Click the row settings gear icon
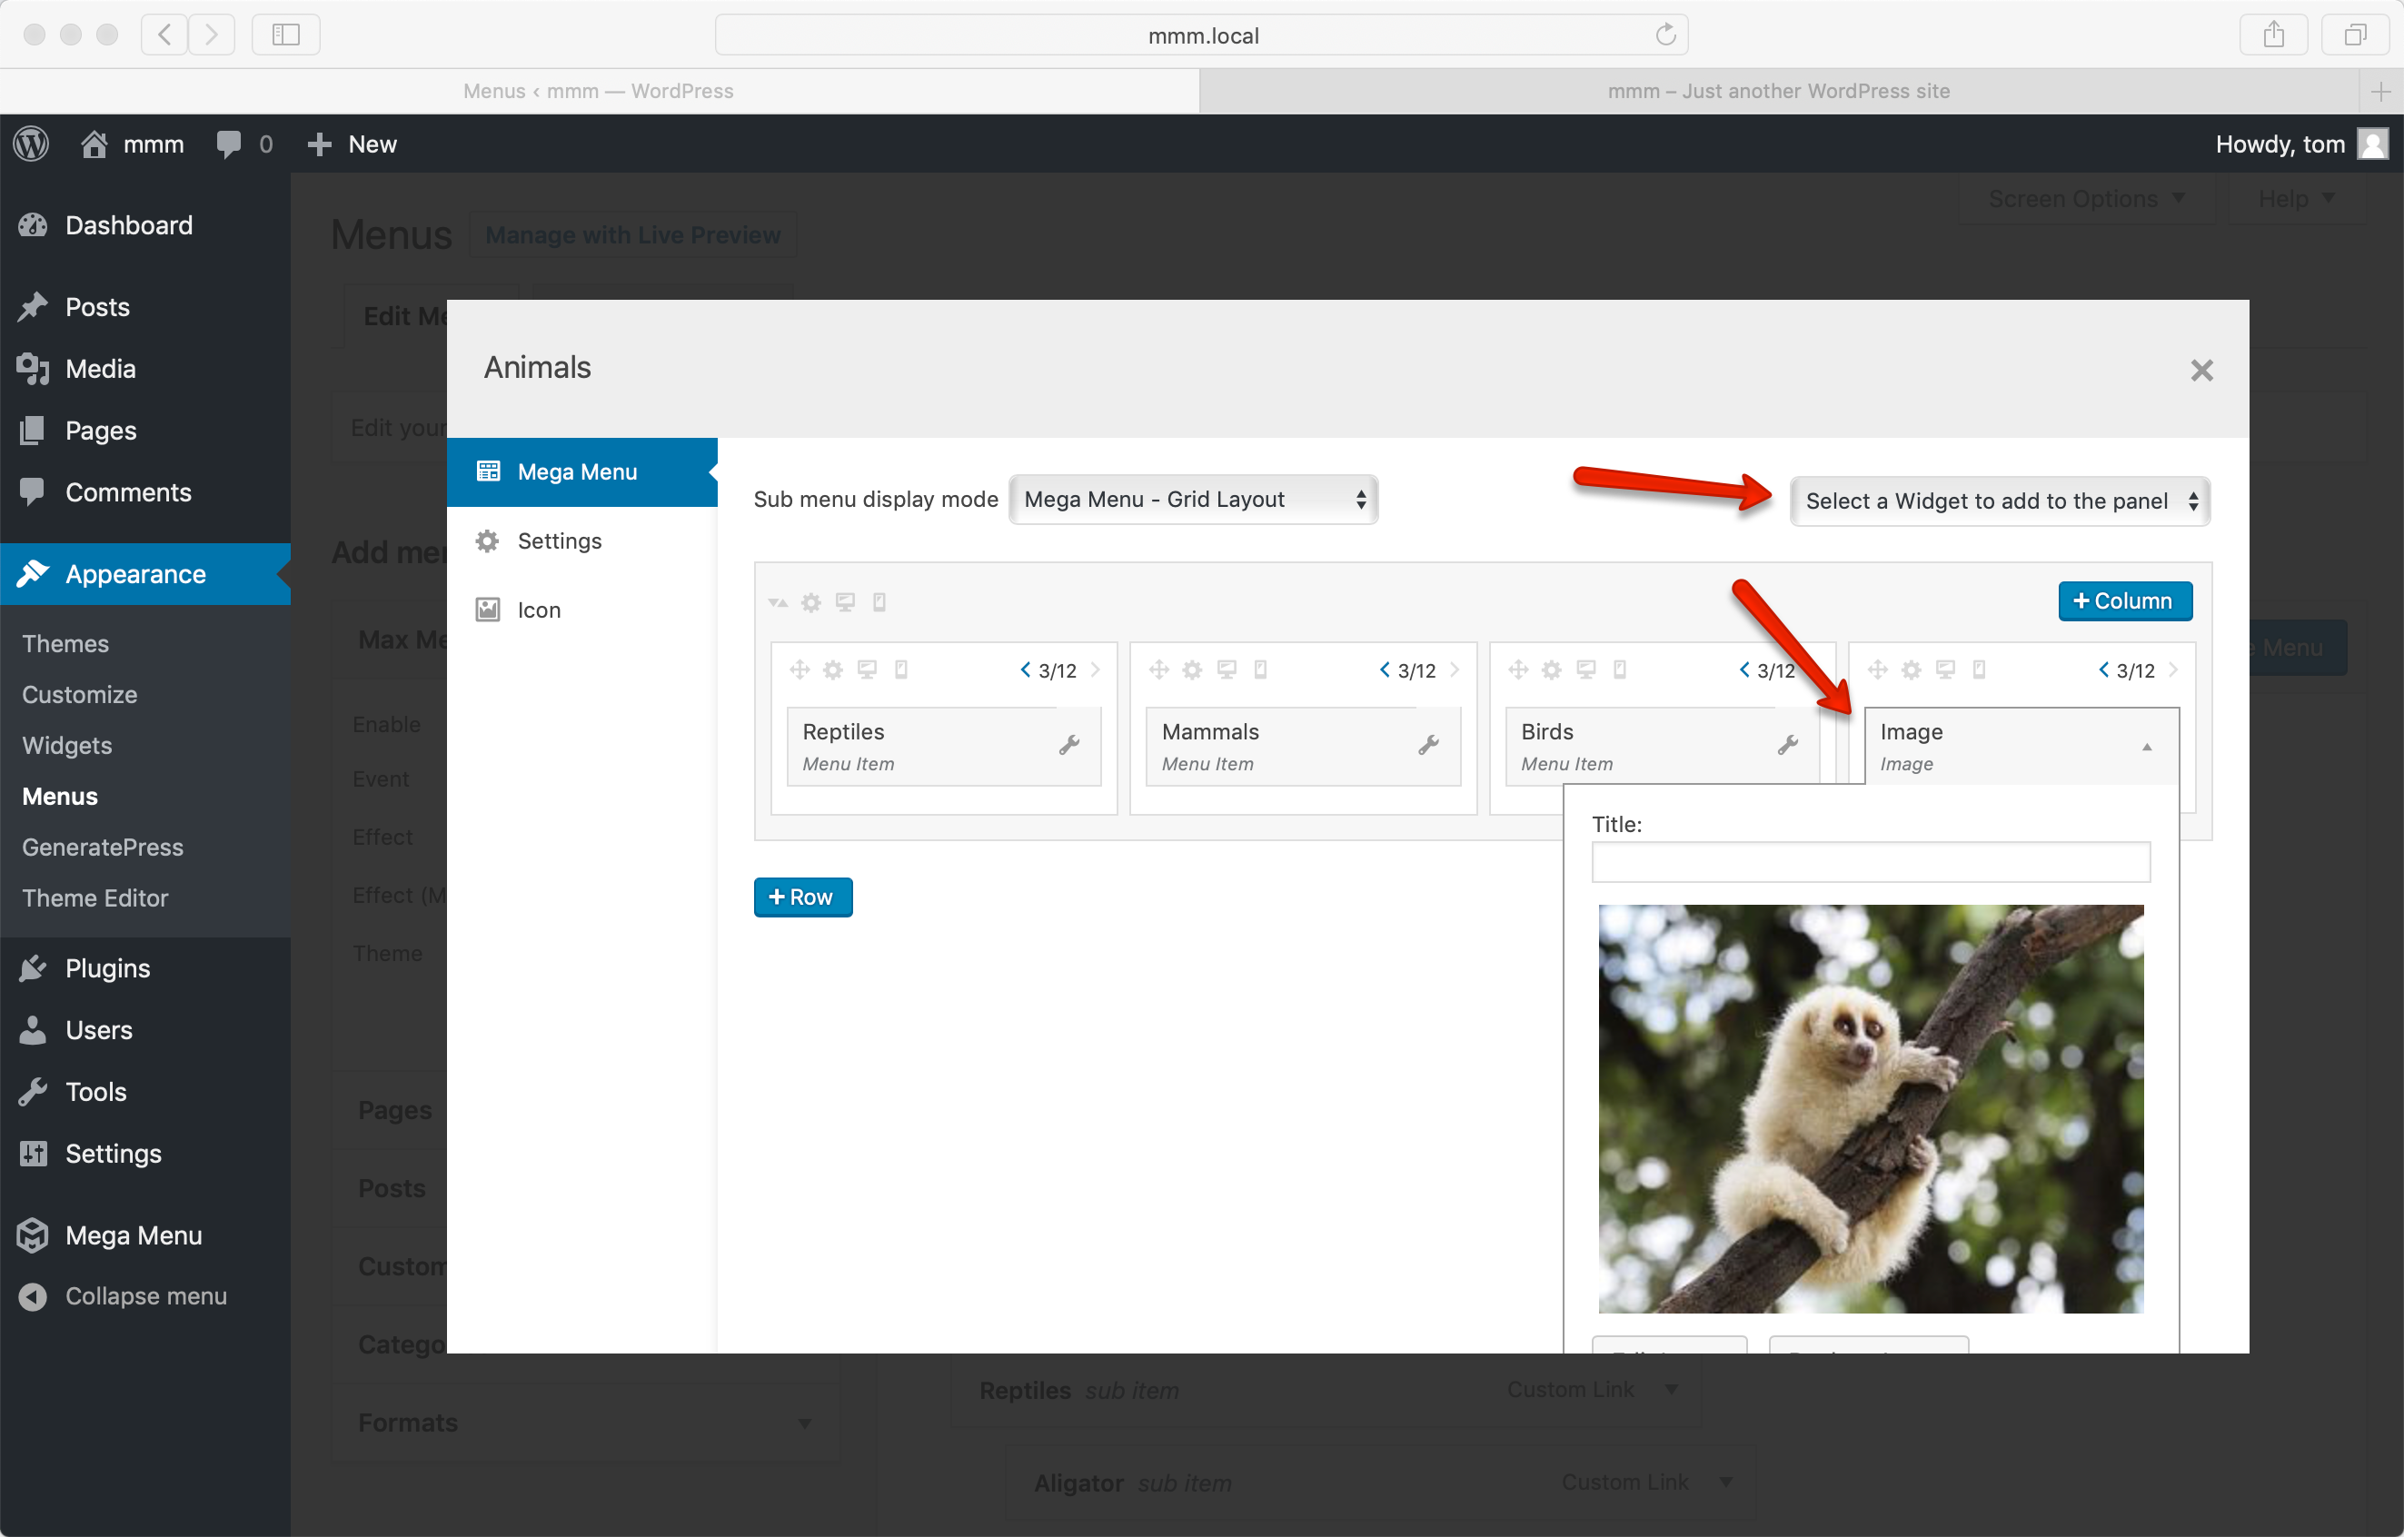 tap(810, 602)
